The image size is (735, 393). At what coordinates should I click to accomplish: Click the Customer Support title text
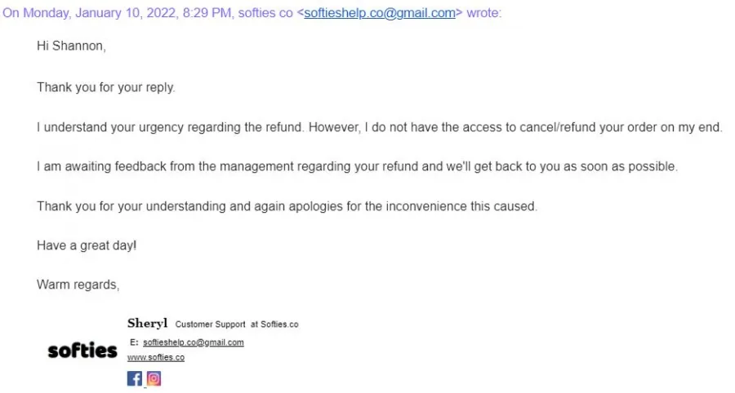point(211,325)
